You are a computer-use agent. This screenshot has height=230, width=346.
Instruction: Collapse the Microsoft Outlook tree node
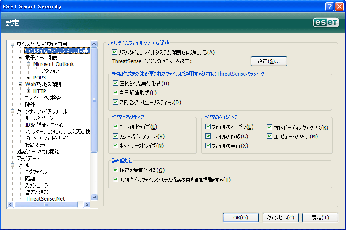click(x=29, y=64)
